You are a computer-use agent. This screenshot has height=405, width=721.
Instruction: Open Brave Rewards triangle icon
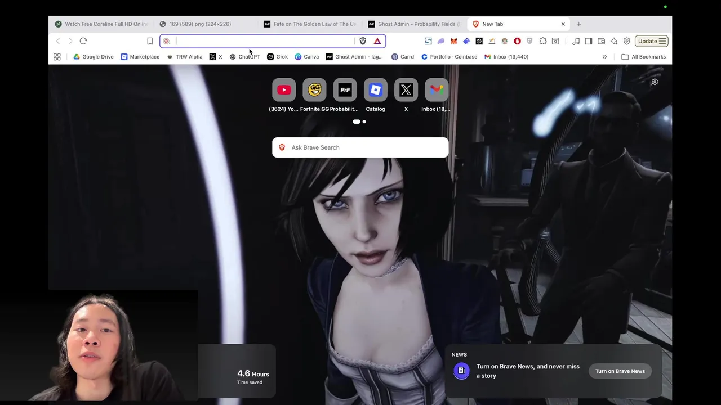pyautogui.click(x=377, y=41)
